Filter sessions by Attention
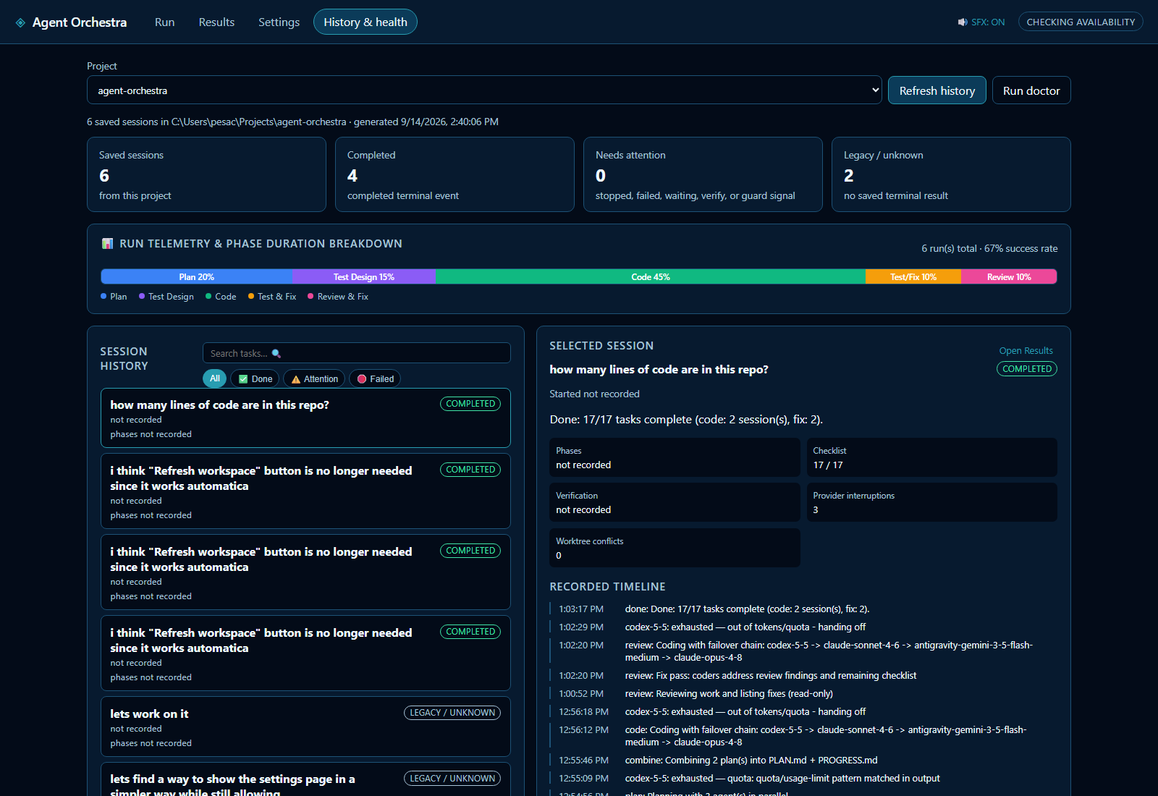The width and height of the screenshot is (1158, 796). tap(314, 378)
